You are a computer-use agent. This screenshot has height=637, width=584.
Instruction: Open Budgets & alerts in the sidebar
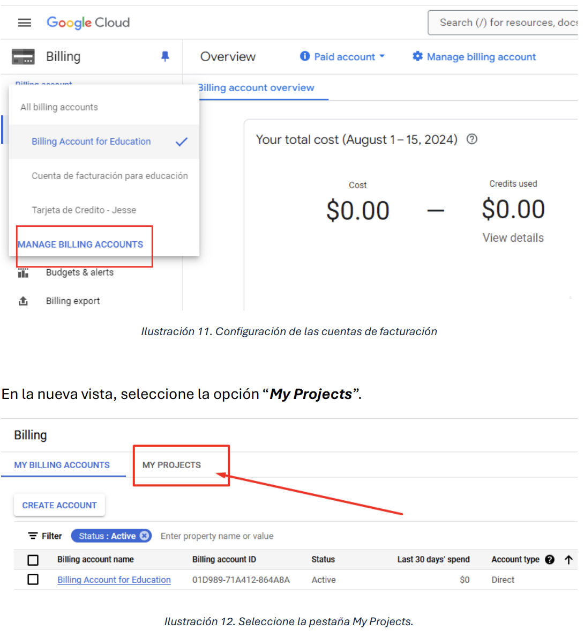coord(79,272)
